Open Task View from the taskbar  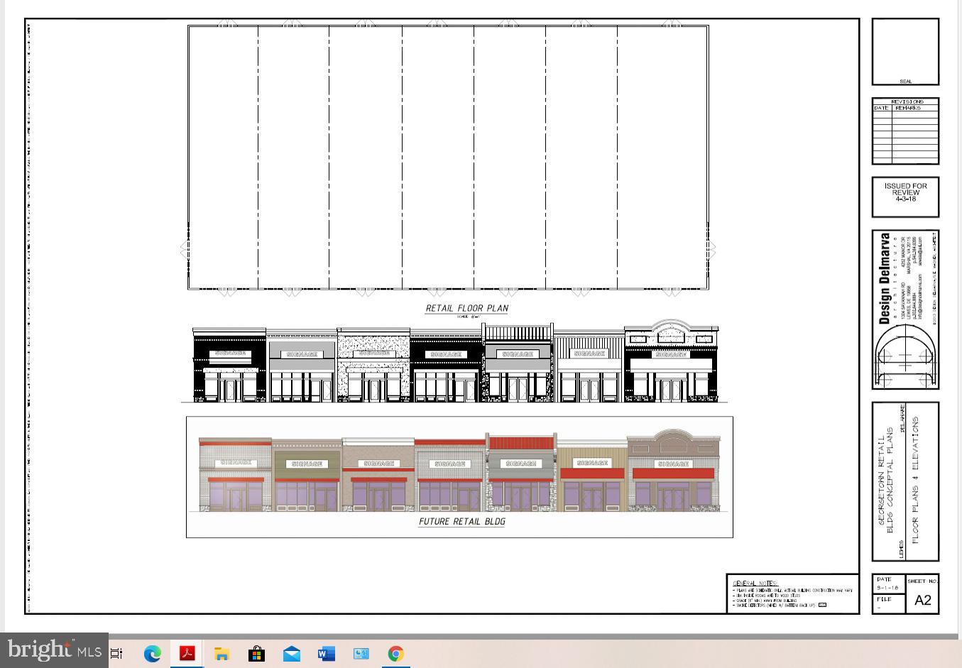(116, 653)
